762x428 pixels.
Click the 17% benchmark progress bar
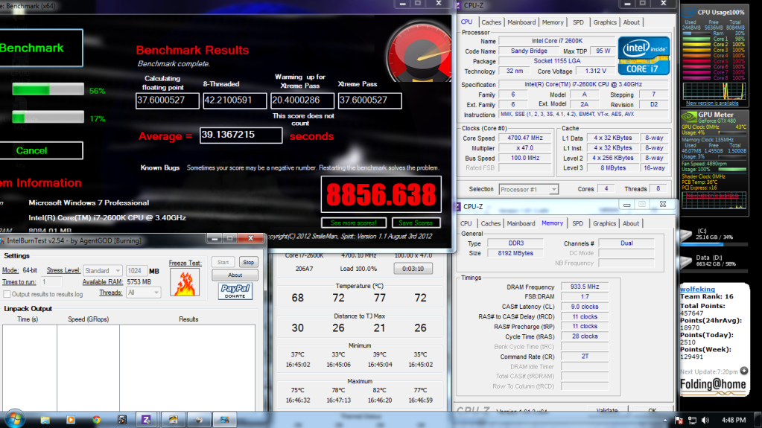(x=48, y=117)
